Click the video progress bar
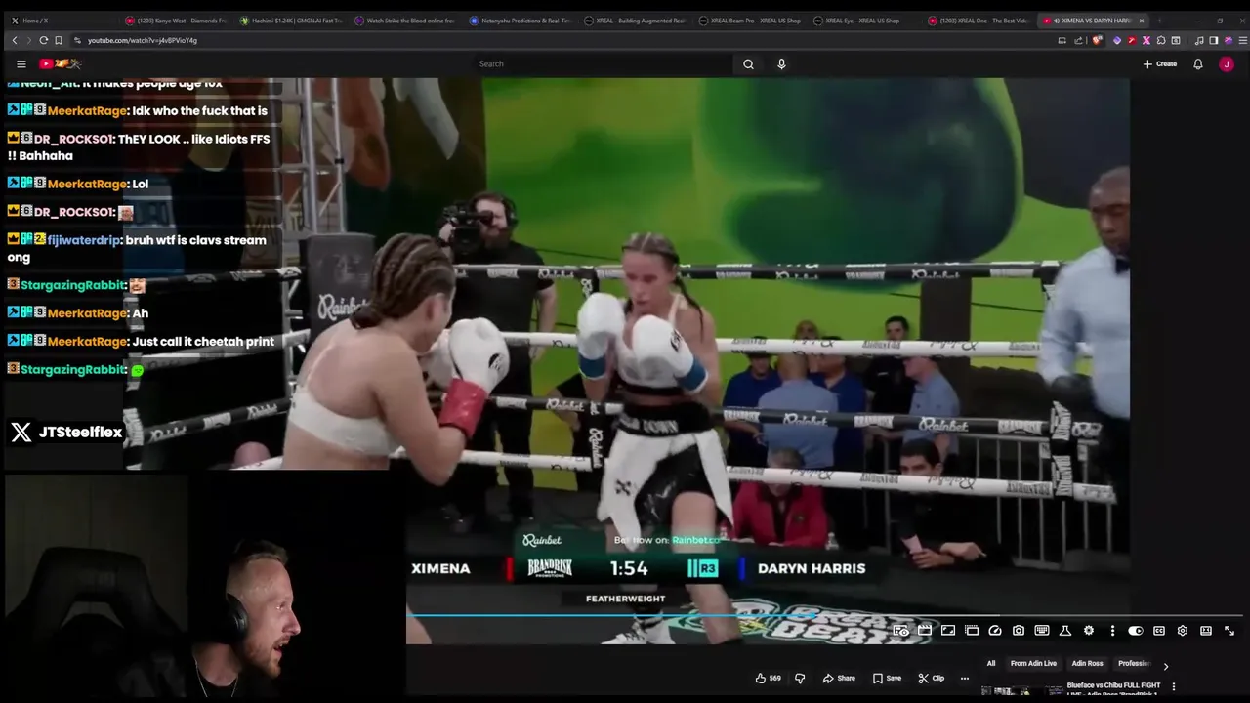Screen dimensions: 1250x703 (x=824, y=616)
